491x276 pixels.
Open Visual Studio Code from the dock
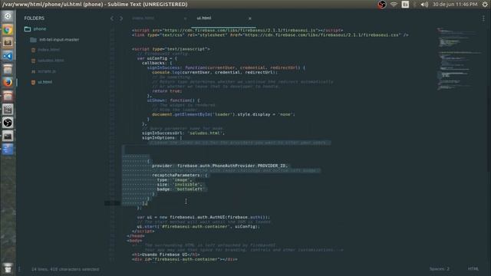[8, 56]
